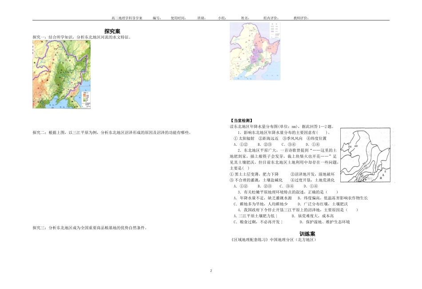Click question 4 about 三江平原 沼泽地

click(x=298, y=210)
